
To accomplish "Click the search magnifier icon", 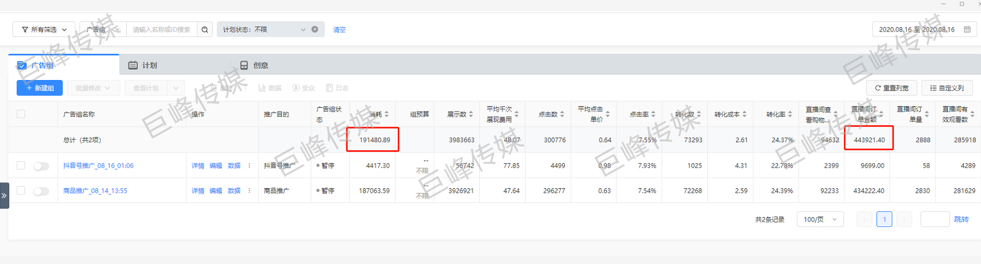I will (205, 29).
